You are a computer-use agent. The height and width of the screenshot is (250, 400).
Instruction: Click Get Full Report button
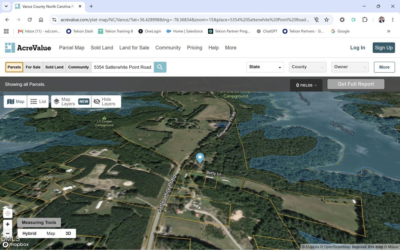click(x=356, y=84)
